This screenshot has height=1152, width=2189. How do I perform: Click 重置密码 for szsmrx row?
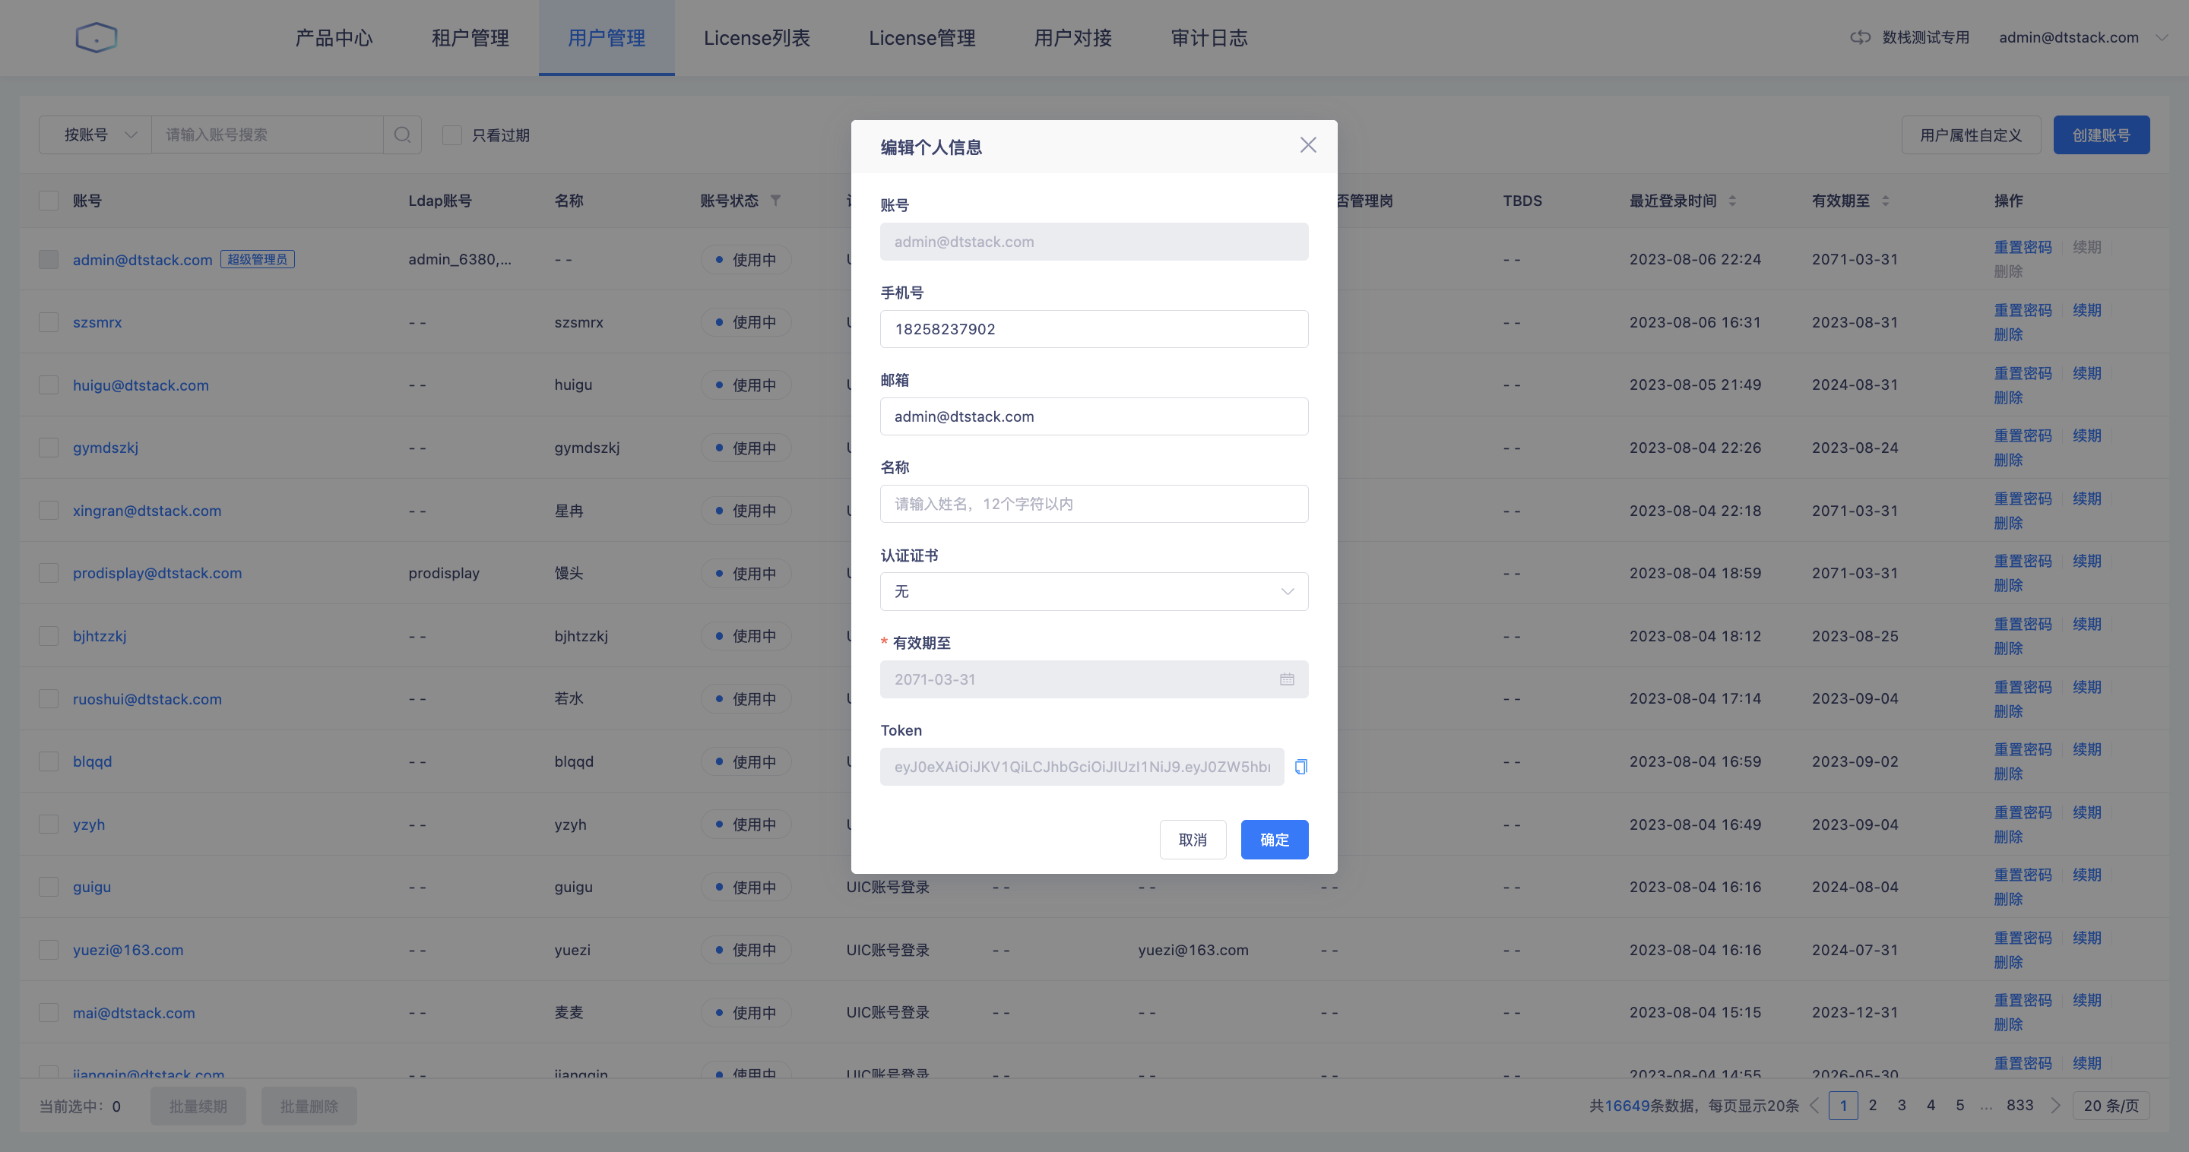point(2023,310)
